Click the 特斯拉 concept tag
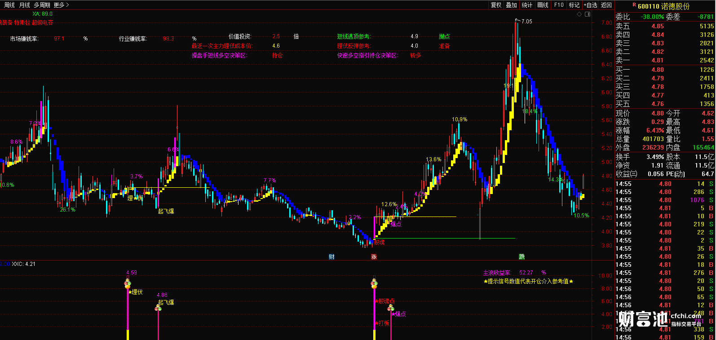The image size is (716, 340). coord(22,22)
